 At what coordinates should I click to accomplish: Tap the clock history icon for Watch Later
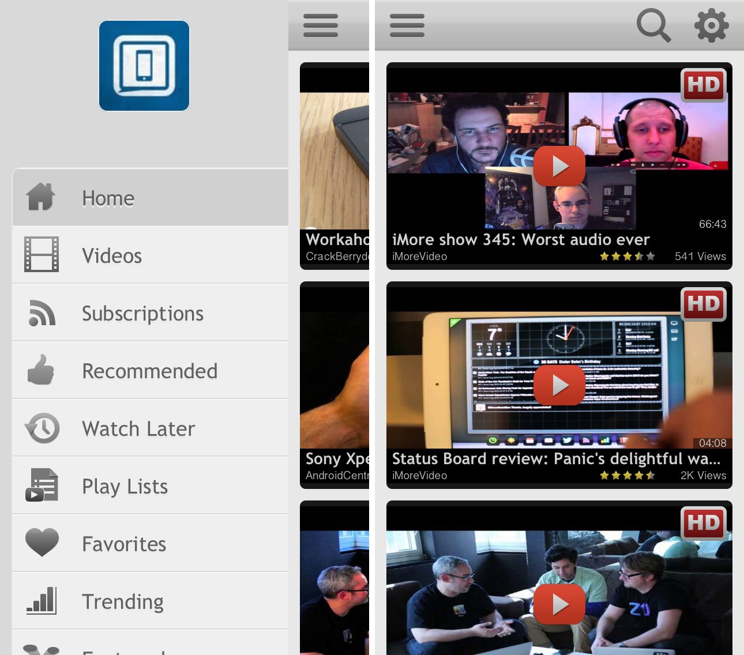42,428
